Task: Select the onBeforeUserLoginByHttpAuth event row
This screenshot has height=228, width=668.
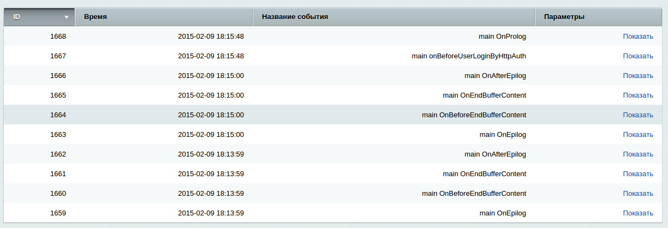Action: pos(468,56)
